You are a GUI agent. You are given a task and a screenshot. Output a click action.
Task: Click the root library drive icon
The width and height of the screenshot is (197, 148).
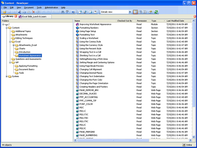pos(6,24)
